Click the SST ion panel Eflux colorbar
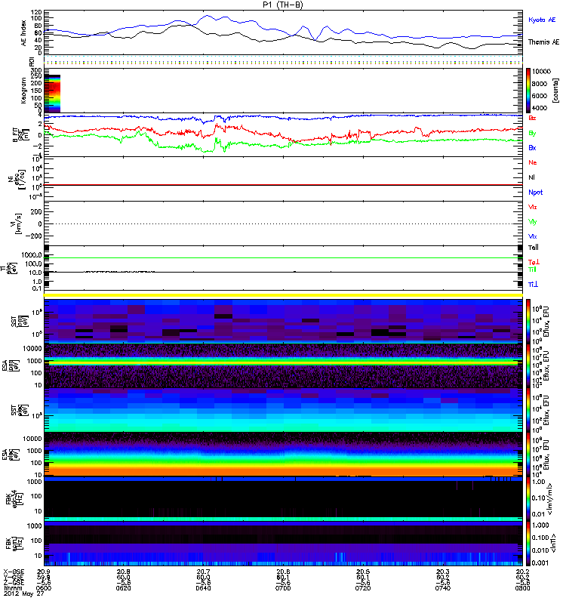 (528, 322)
